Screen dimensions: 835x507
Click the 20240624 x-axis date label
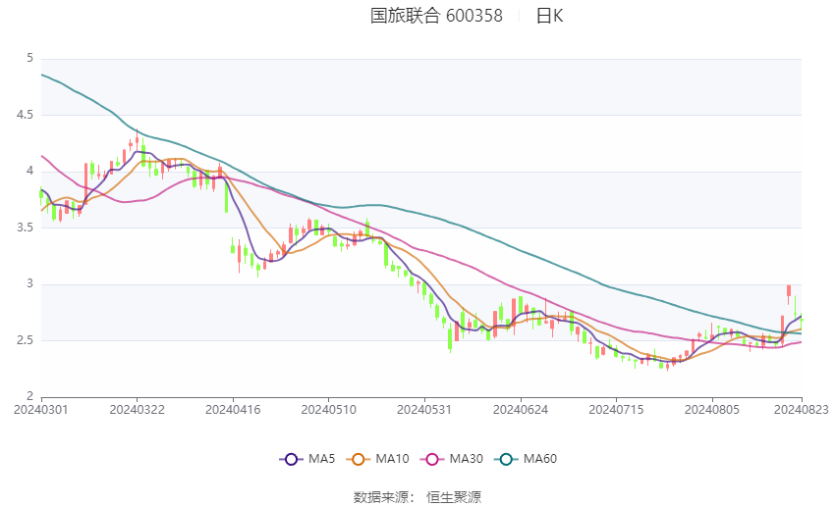tap(521, 410)
